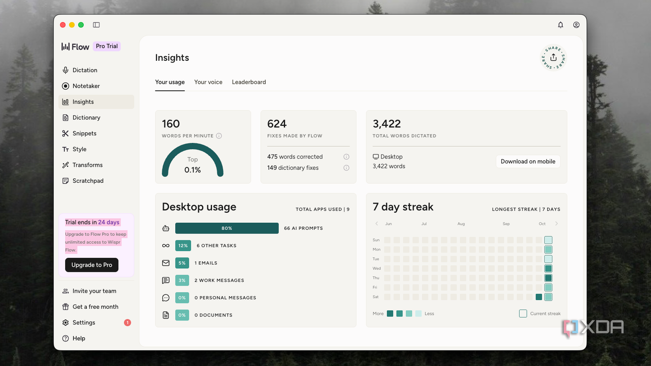Click the Download on mobile button
The image size is (651, 366).
click(x=528, y=162)
